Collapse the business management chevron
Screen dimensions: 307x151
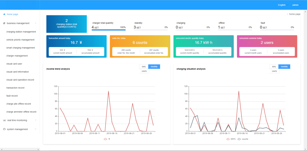pyautogui.click(x=36, y=23)
